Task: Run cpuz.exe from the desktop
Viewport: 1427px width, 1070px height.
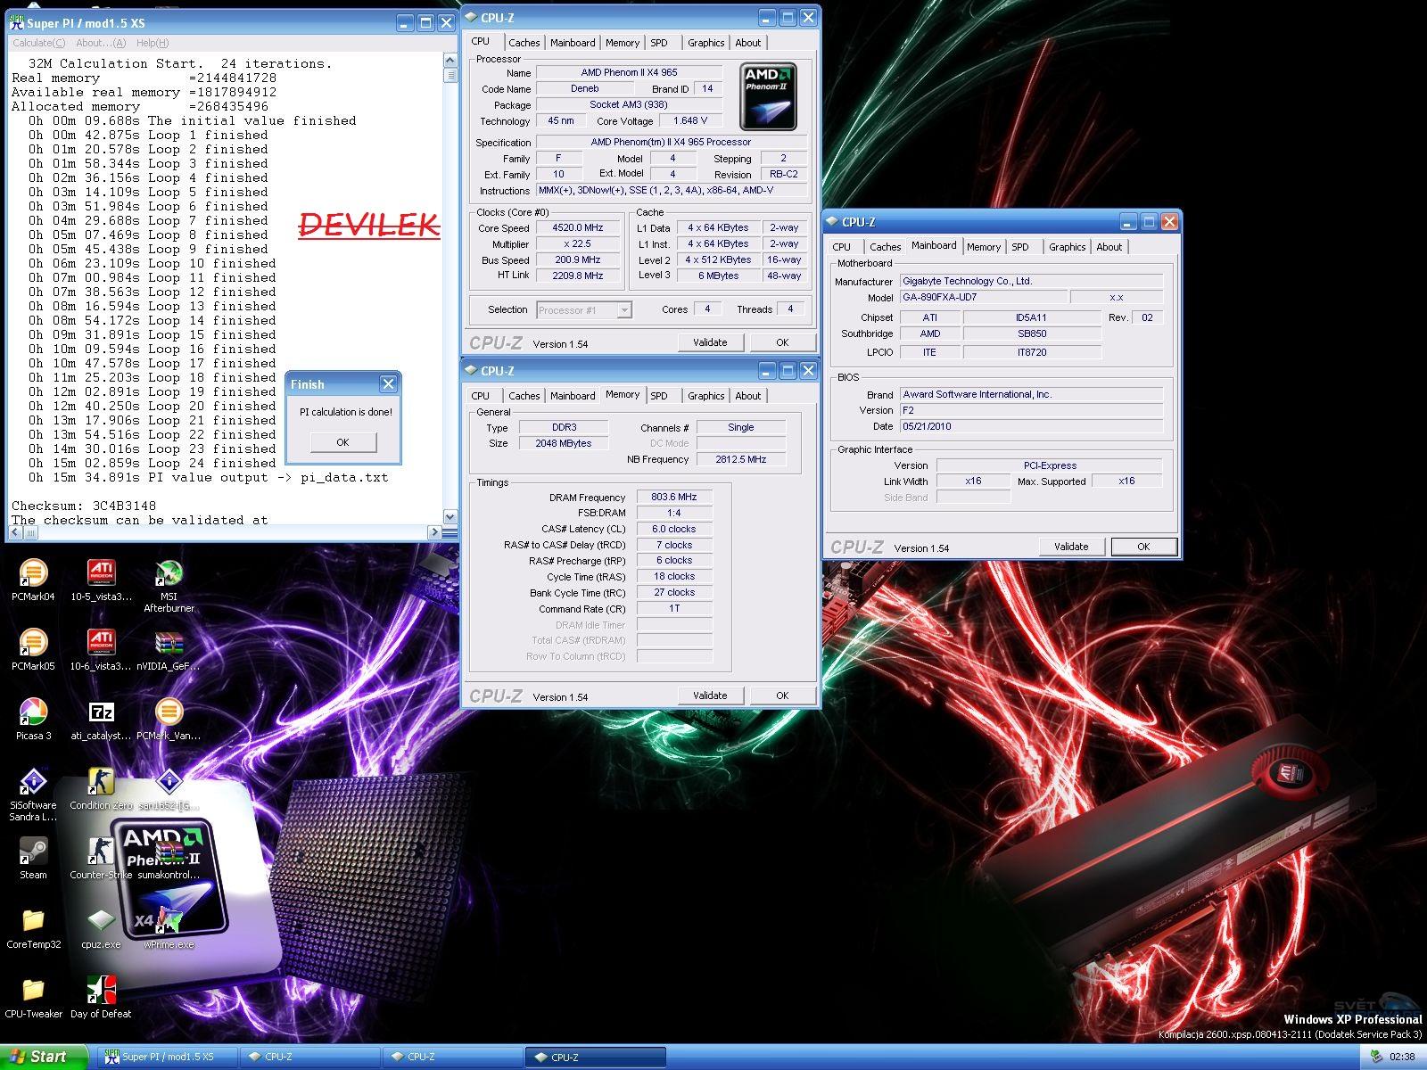Action: [x=101, y=928]
